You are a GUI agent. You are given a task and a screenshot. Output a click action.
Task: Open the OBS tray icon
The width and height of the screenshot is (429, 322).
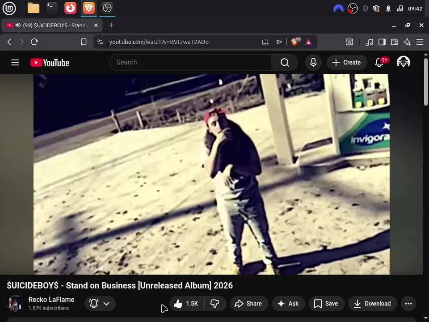tap(353, 9)
